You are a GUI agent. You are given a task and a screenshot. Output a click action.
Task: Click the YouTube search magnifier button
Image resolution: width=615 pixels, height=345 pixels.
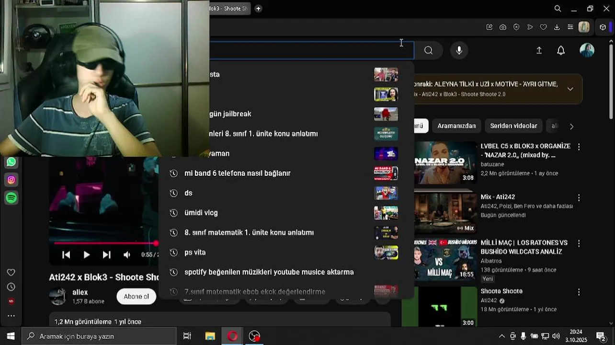[429, 50]
